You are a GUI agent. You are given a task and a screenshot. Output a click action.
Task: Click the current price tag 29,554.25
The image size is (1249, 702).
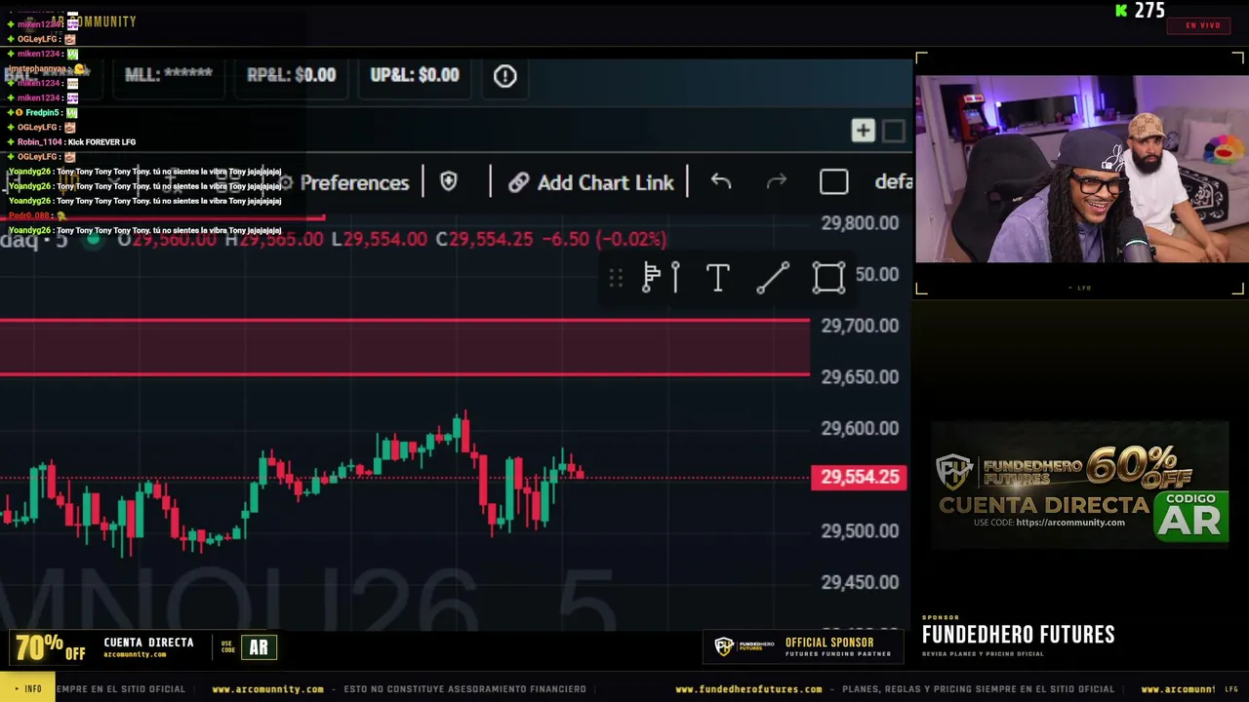click(860, 477)
